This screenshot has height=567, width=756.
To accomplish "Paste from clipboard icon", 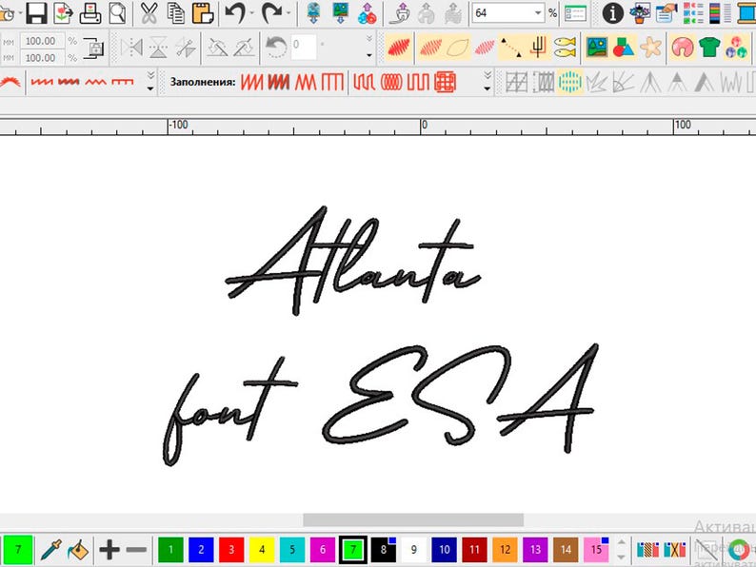I will 203,12.
